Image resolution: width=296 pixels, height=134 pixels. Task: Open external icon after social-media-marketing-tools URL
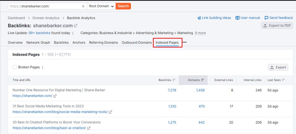click(110, 112)
